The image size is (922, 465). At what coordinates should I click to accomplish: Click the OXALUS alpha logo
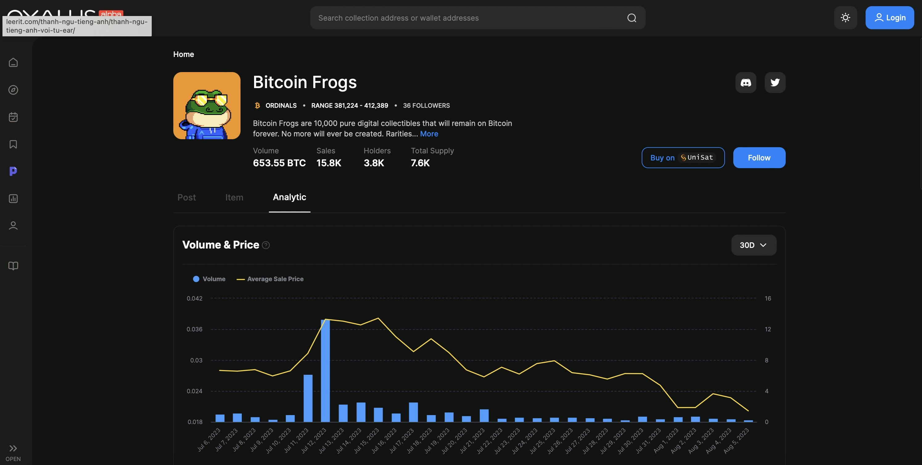(x=65, y=14)
